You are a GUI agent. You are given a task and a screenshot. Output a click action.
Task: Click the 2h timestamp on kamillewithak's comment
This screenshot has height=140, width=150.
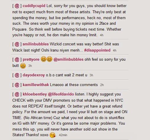pos(102,85)
